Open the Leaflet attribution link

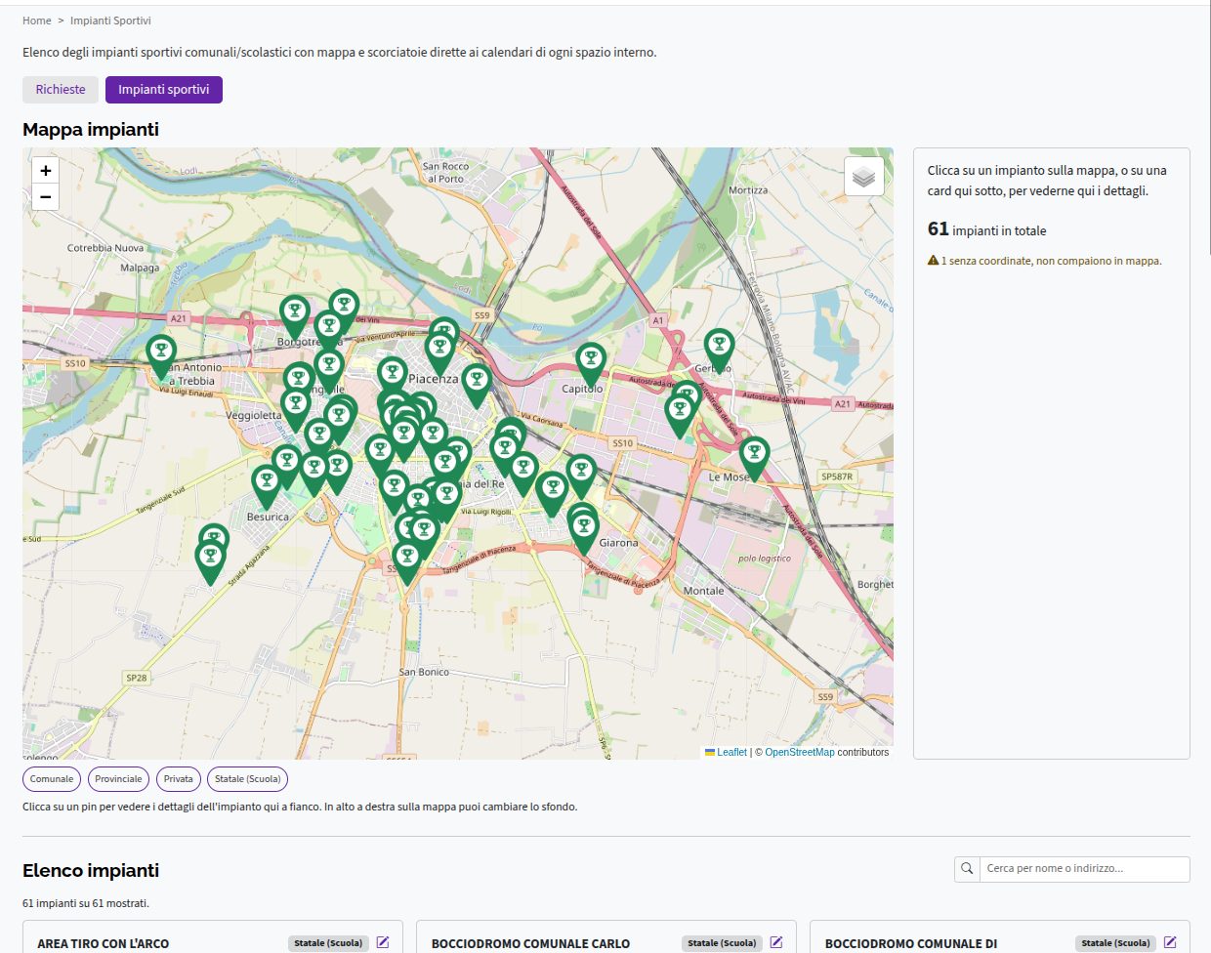(731, 753)
